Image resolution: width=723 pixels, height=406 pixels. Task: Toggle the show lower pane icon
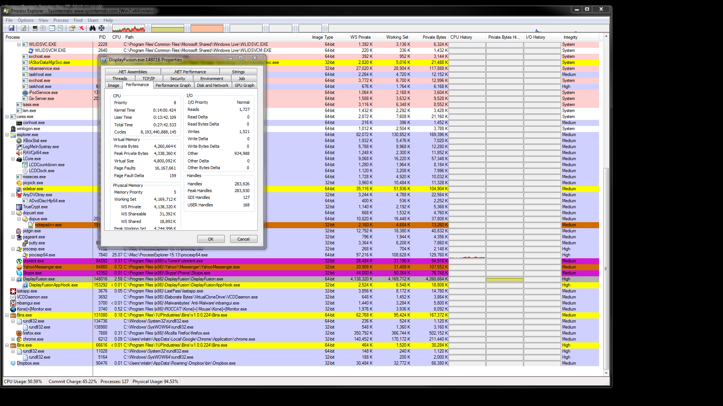52,28
